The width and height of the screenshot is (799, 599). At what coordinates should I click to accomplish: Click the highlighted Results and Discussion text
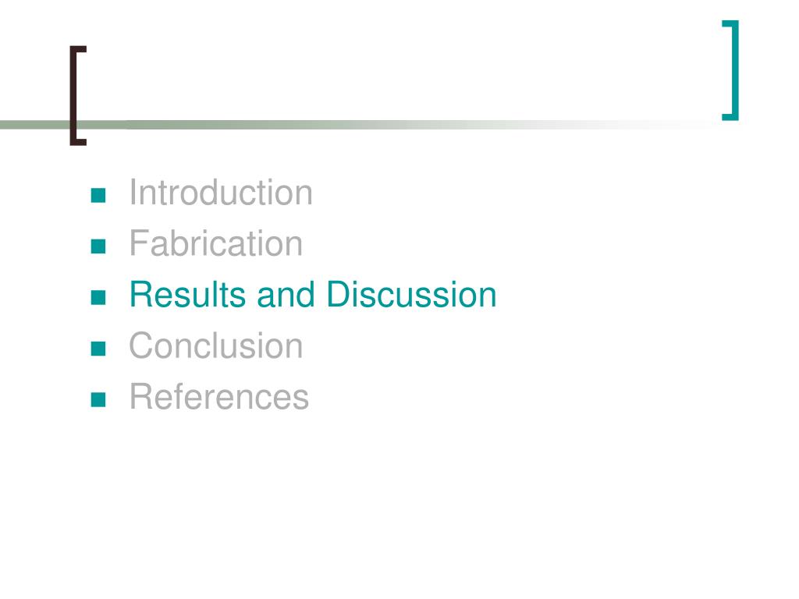[313, 294]
